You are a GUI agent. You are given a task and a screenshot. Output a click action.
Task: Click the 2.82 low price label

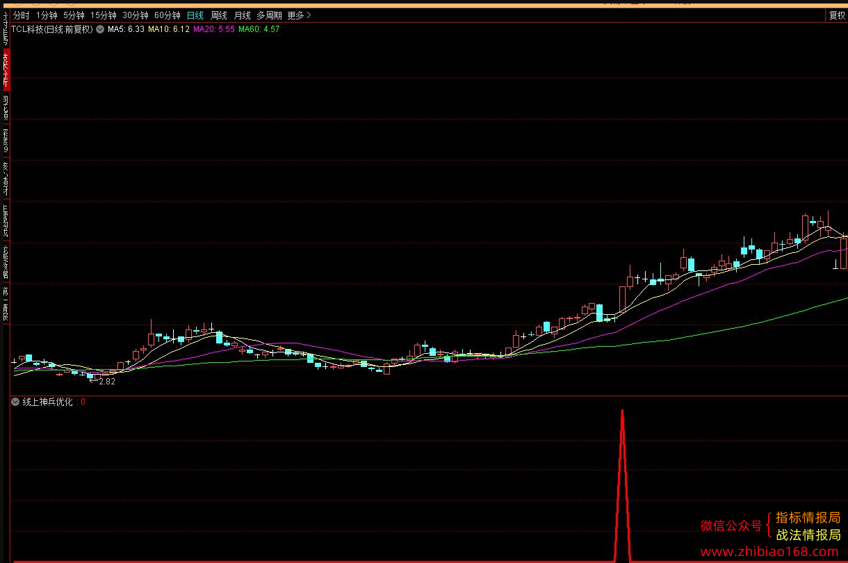click(x=107, y=382)
